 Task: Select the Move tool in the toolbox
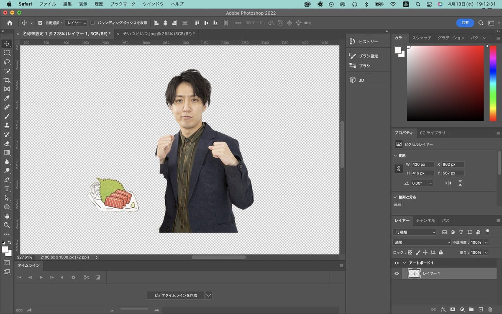point(7,44)
